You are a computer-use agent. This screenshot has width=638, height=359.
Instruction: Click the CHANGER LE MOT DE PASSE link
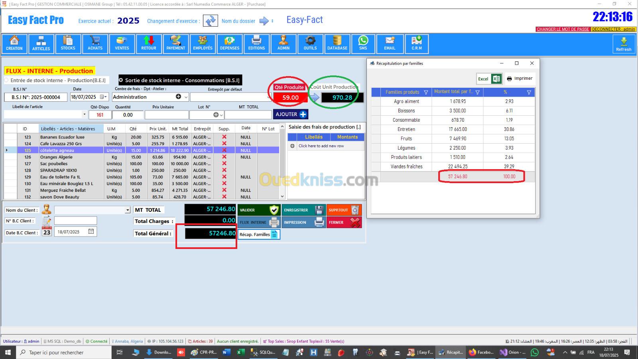[x=563, y=29]
